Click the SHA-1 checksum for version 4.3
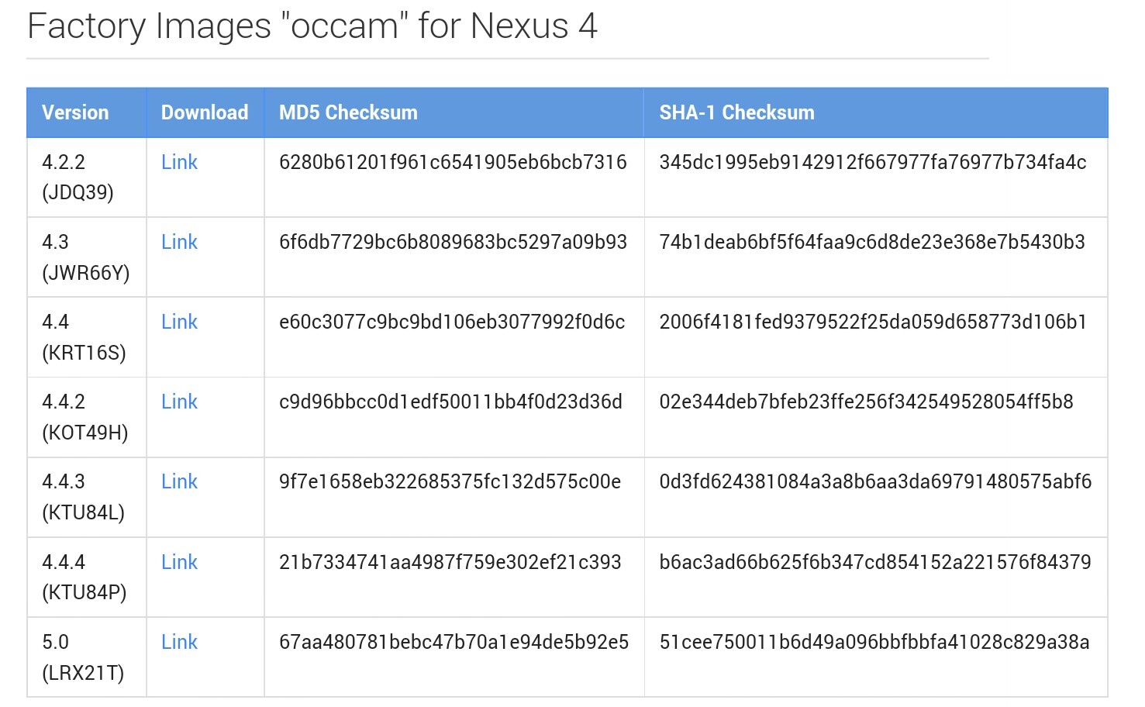1145x707 pixels. click(x=872, y=242)
